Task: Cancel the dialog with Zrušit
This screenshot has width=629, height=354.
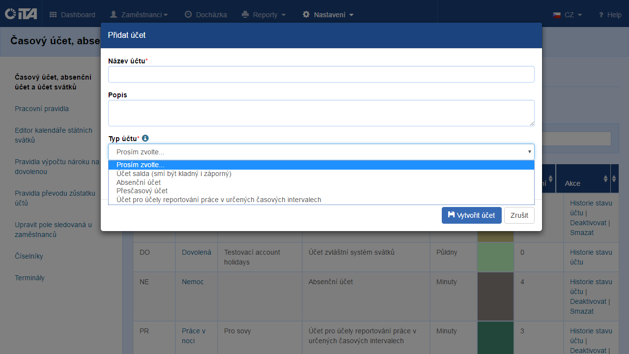Action: 519,215
